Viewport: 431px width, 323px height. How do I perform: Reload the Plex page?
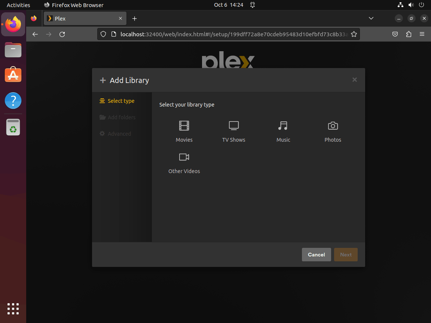[x=62, y=34]
